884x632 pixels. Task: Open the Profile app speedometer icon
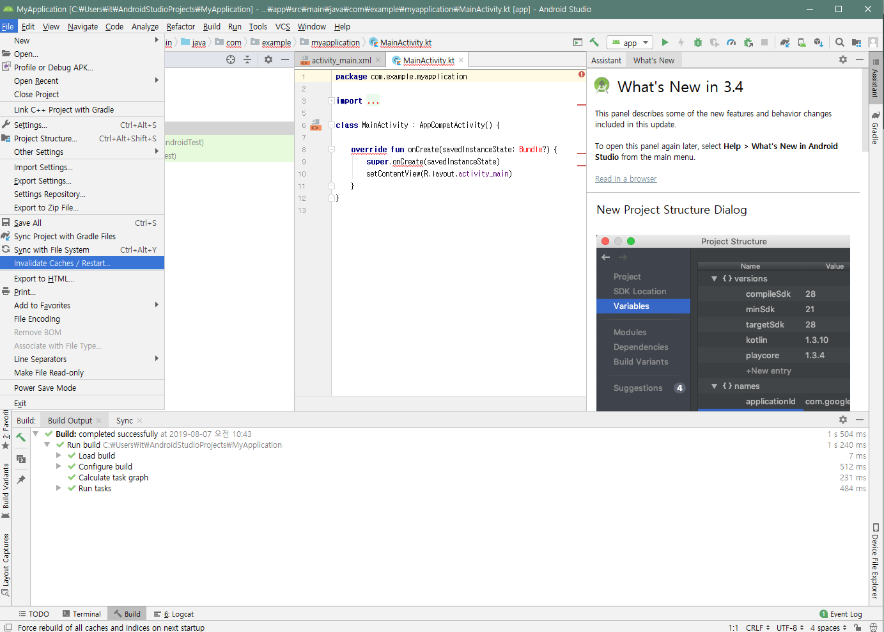pos(731,42)
